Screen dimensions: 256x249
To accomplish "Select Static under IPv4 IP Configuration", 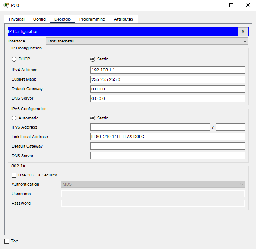I will click(93, 59).
